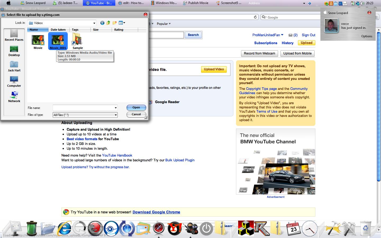381x238 pixels.
Task: Open Computer location in sidebar
Action: click(14, 82)
